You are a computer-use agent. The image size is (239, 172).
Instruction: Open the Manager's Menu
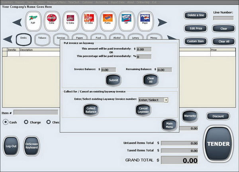57,2
